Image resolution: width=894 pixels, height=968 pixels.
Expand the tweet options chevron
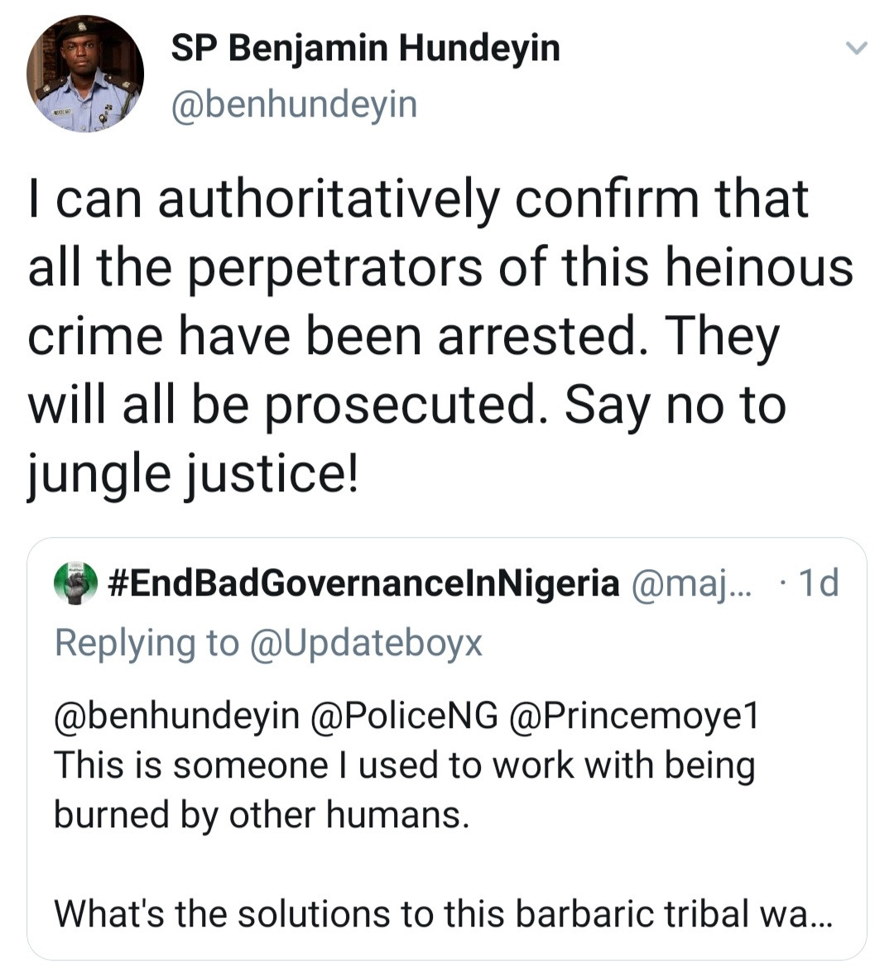tap(856, 47)
